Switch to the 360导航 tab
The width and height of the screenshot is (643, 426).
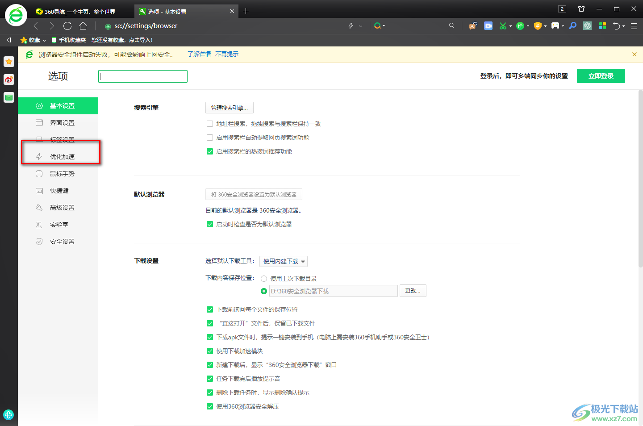80,11
